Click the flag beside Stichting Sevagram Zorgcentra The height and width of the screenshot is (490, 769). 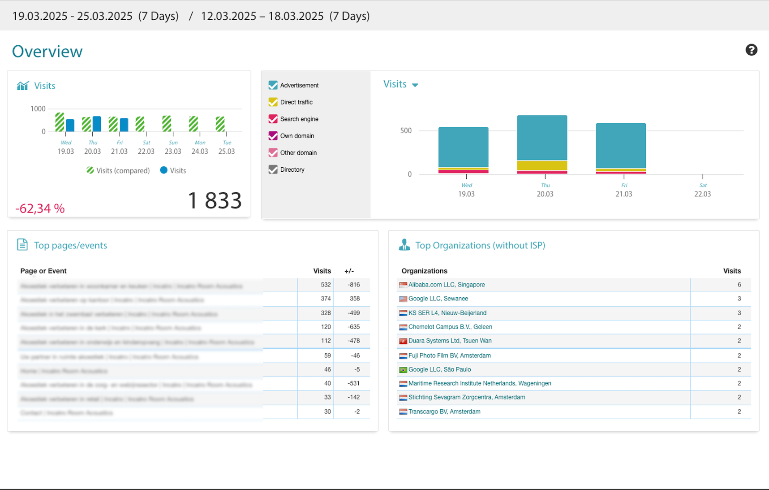tap(403, 398)
